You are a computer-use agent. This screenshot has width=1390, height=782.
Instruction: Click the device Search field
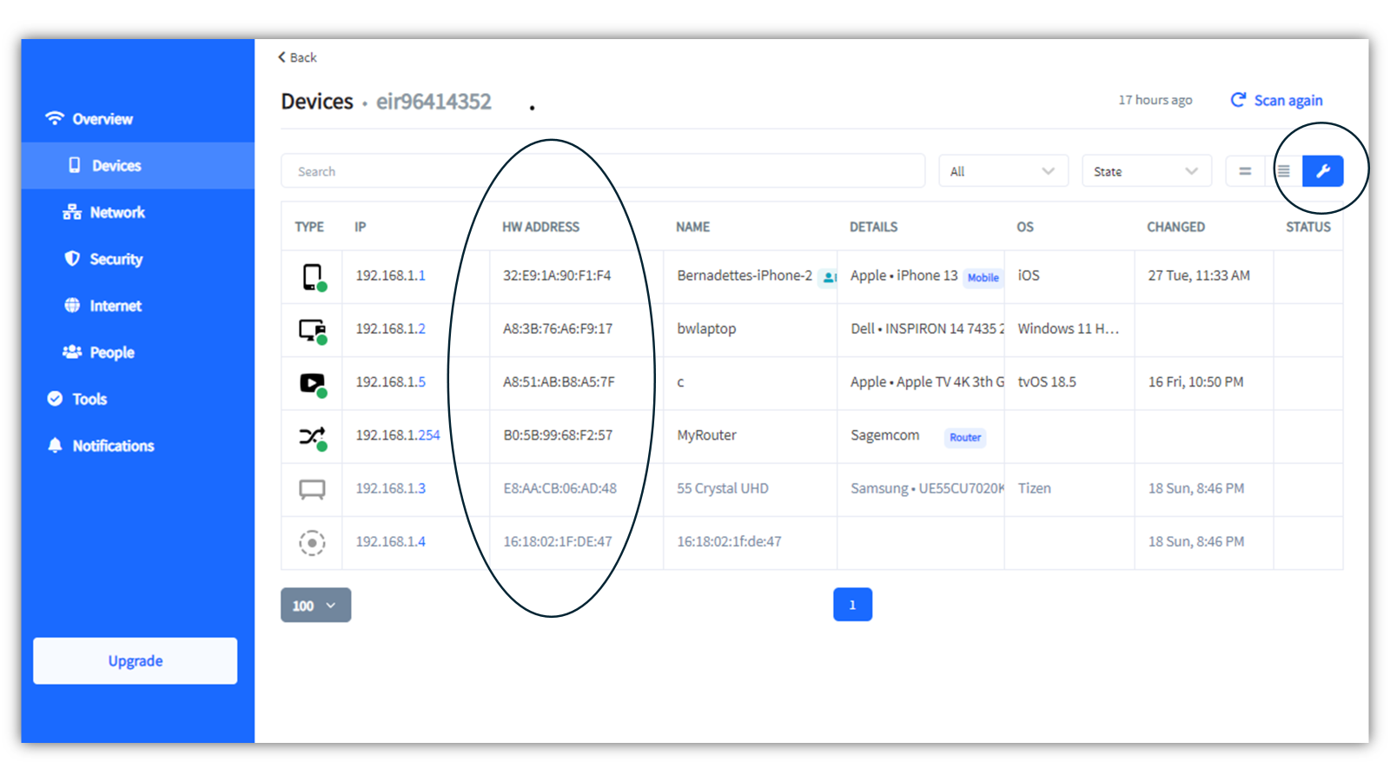tap(602, 171)
